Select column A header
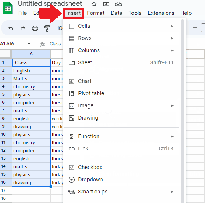 pos(31,54)
